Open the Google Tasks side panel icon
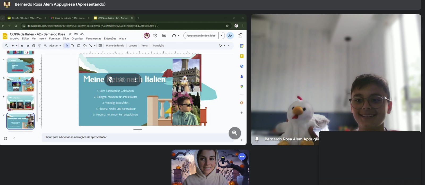This screenshot has height=185, width=425. (x=242, y=66)
